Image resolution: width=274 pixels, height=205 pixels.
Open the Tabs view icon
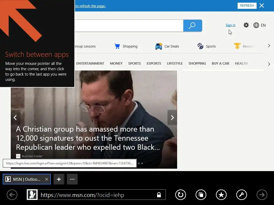coord(201,195)
